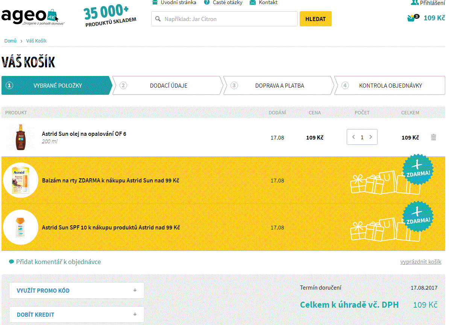
Task: Delete Astrid Sun olej with trash icon
Action: [x=434, y=137]
